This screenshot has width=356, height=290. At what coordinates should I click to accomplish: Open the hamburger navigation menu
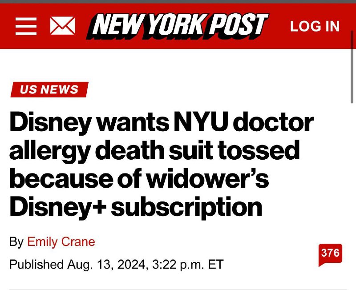26,26
